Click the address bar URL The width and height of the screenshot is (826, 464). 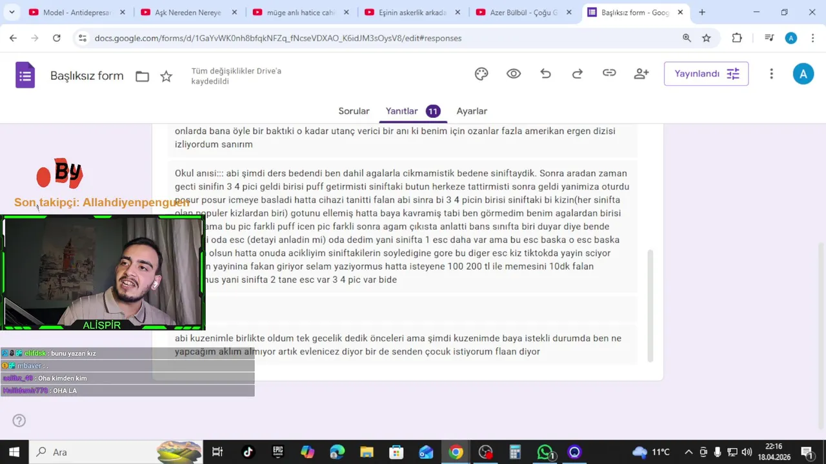click(x=278, y=38)
